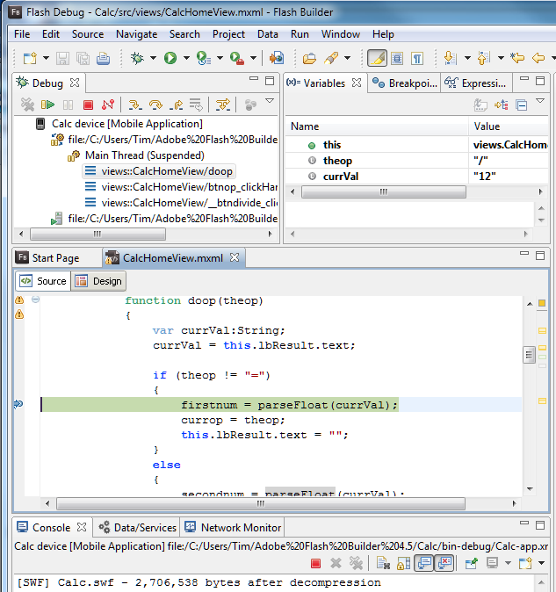Open the Navigate menu
This screenshot has height=592, width=556.
point(137,34)
